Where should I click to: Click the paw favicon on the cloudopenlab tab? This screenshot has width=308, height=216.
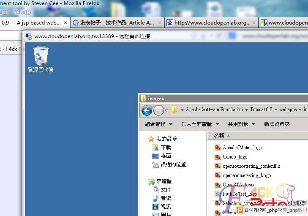[170, 23]
